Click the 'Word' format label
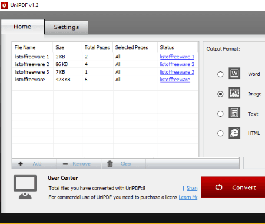 pos(254,74)
